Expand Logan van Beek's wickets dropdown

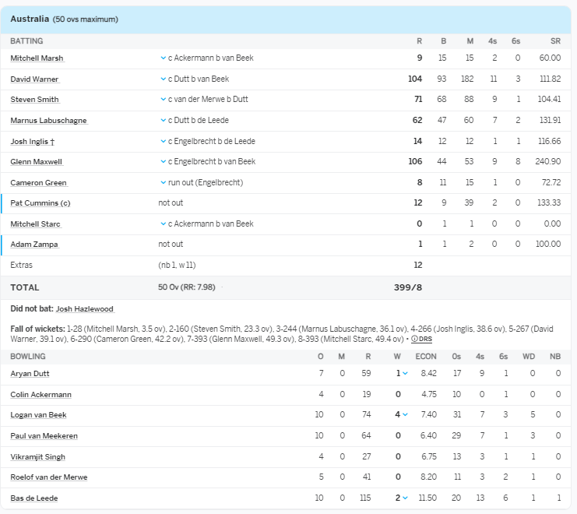point(405,415)
